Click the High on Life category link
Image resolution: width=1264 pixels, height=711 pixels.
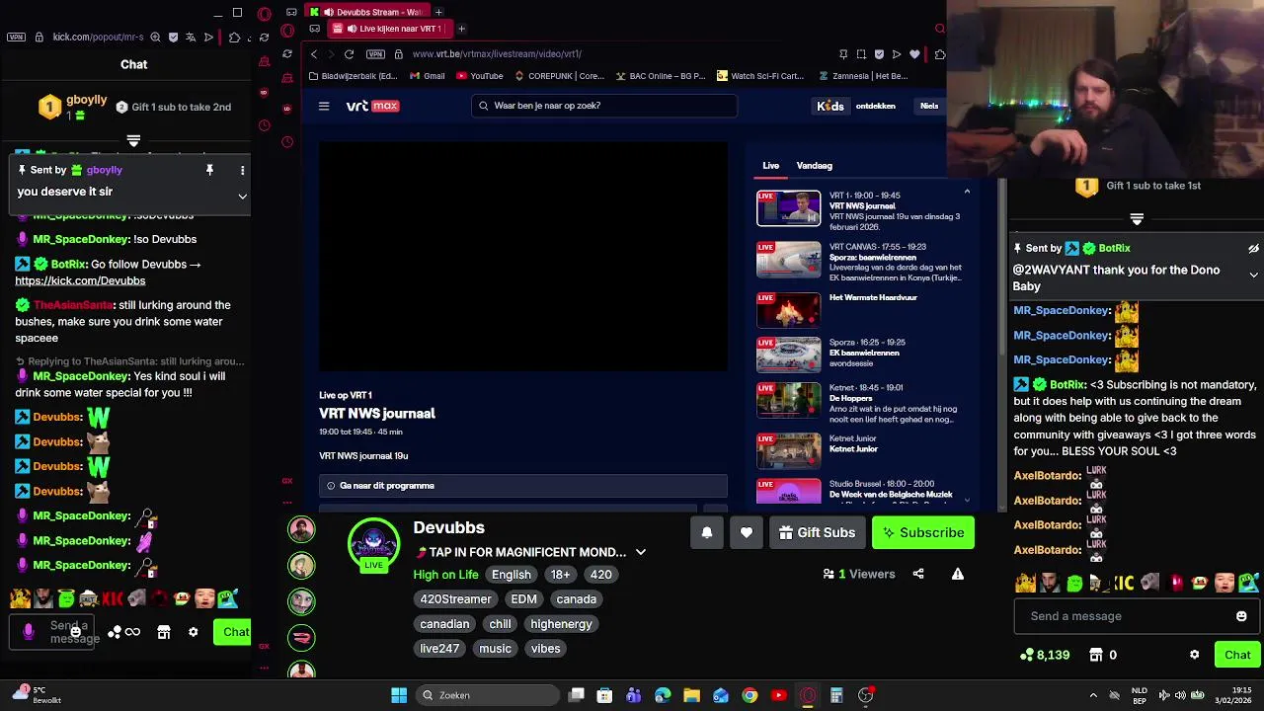tap(445, 575)
